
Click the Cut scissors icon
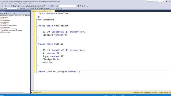38,6
